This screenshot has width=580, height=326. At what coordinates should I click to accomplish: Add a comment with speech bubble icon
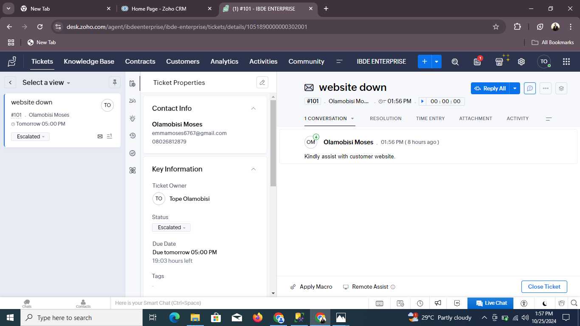[529, 88]
